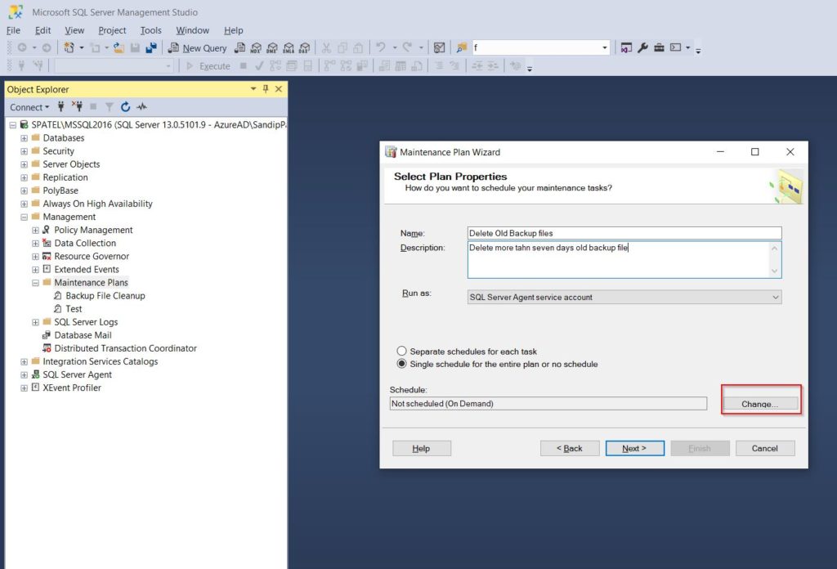Close the Object Explorer panel

pos(279,89)
